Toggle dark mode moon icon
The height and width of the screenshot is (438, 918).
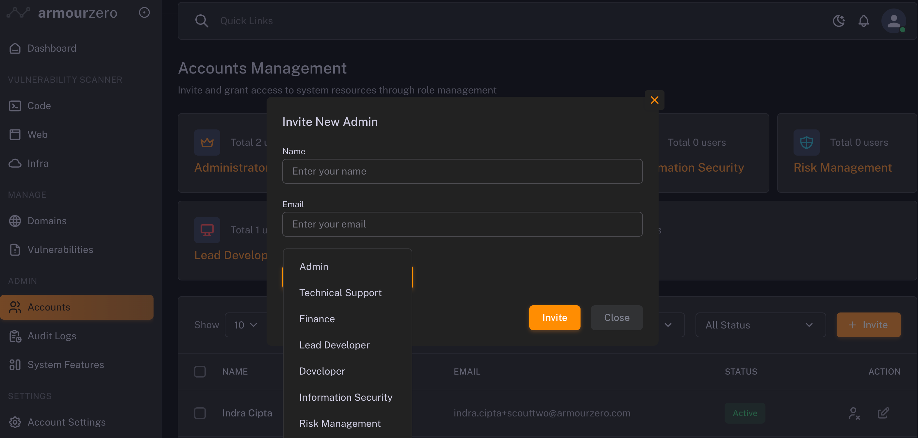(x=839, y=21)
